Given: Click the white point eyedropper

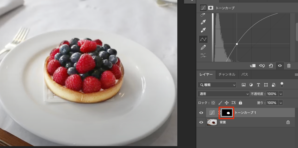Looking at the screenshot, I should [x=203, y=30].
